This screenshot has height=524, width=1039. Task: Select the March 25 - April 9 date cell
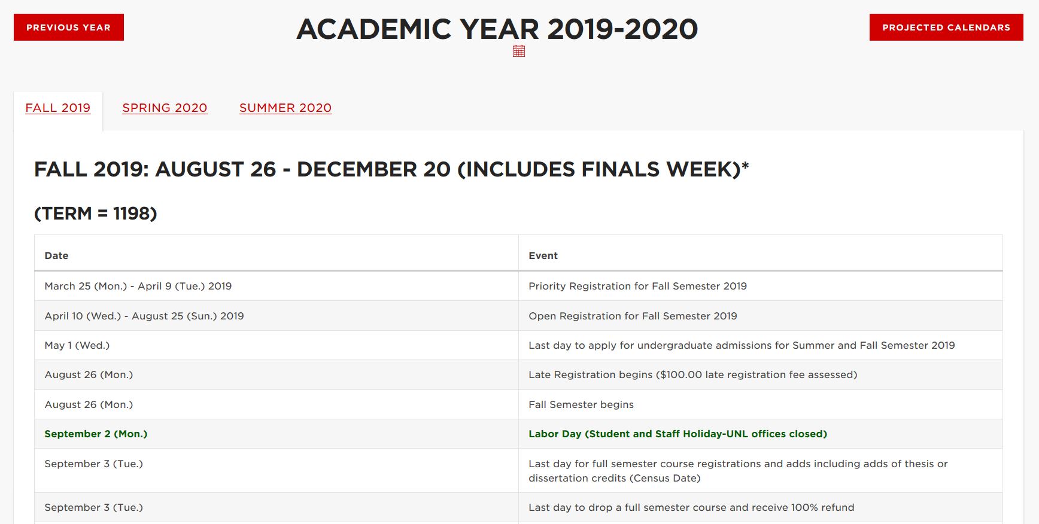coord(138,287)
